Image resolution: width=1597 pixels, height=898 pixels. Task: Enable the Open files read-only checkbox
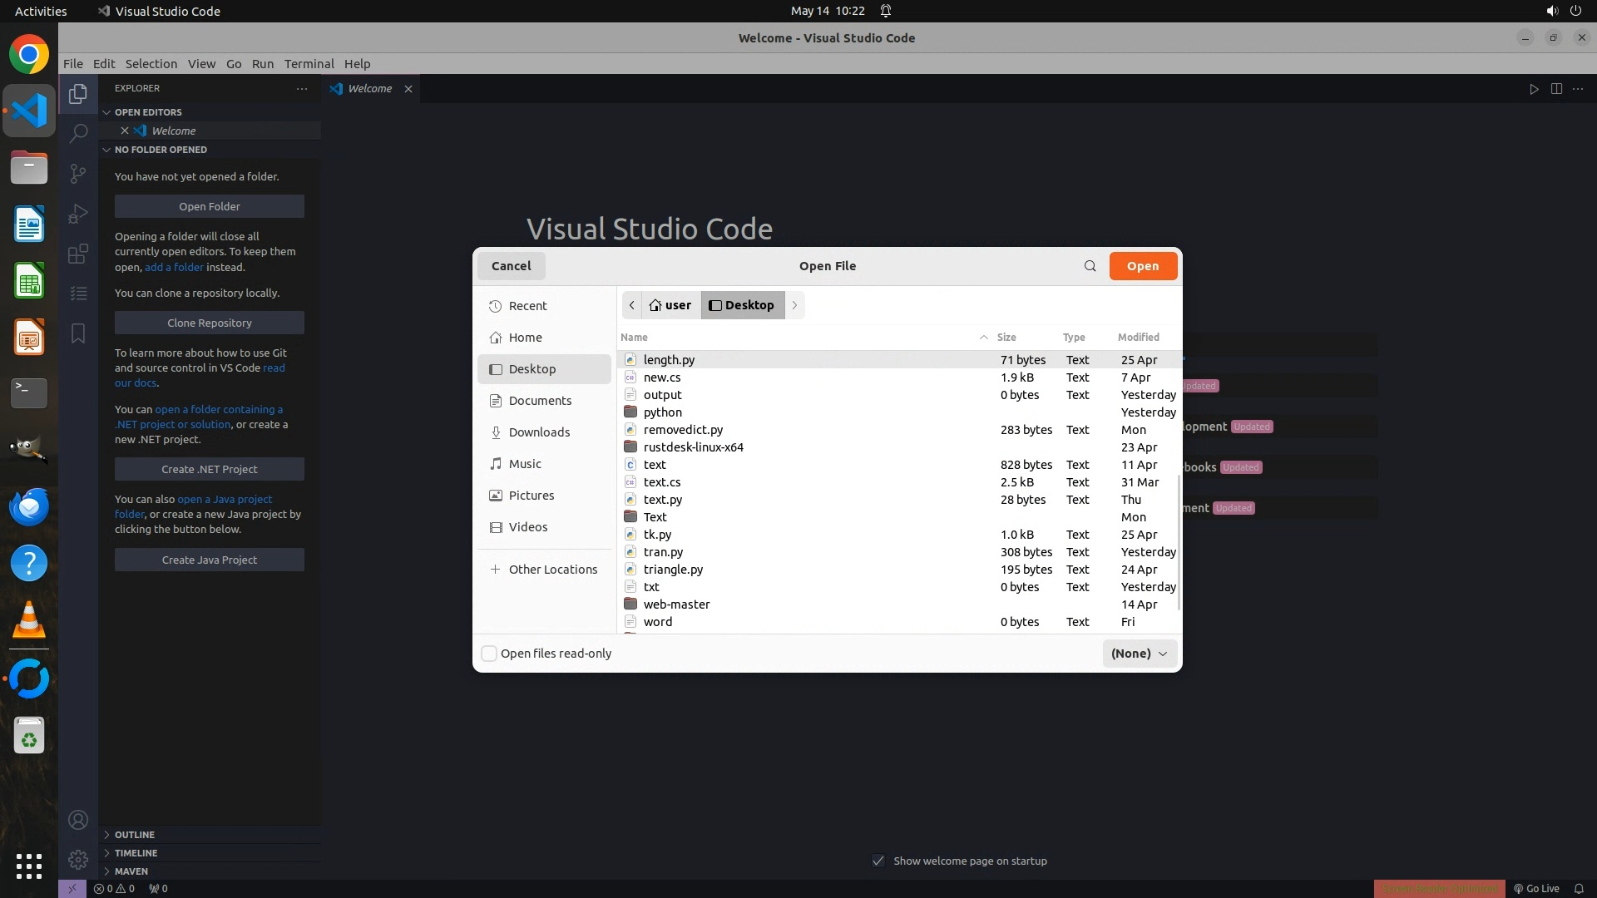tap(489, 654)
